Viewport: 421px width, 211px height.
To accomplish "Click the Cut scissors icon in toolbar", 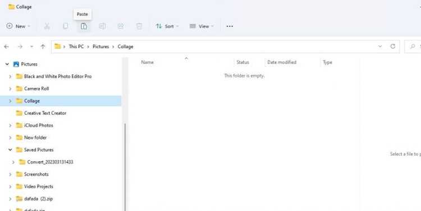I will click(47, 26).
